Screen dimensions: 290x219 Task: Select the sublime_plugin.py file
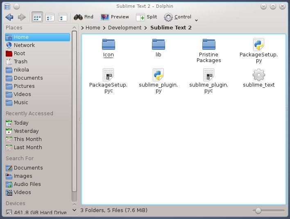point(159,81)
